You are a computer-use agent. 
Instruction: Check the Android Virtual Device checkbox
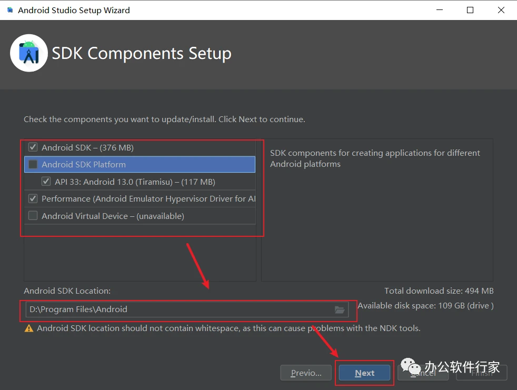[x=33, y=216]
